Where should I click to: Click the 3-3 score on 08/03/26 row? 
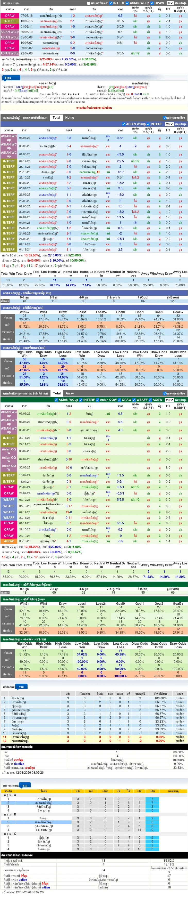(x=69, y=138)
